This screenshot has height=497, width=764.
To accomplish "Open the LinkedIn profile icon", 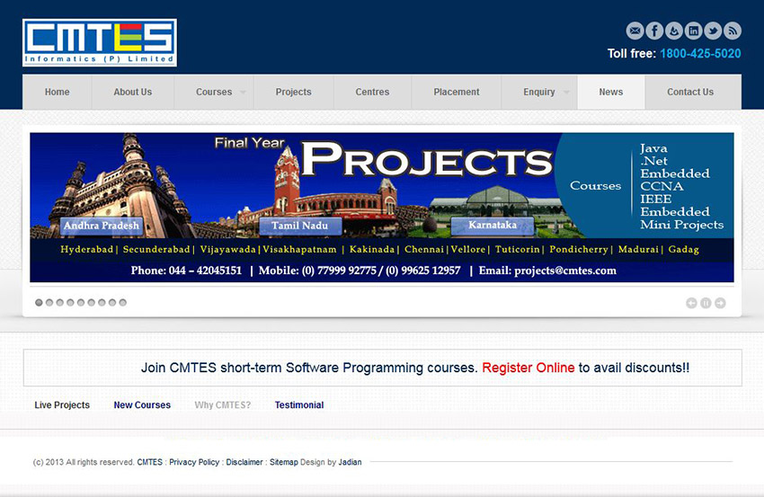I will coord(693,31).
